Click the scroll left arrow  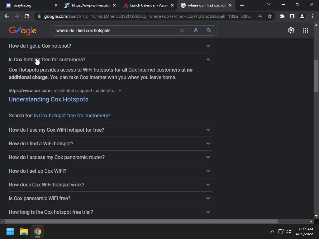tap(2, 221)
